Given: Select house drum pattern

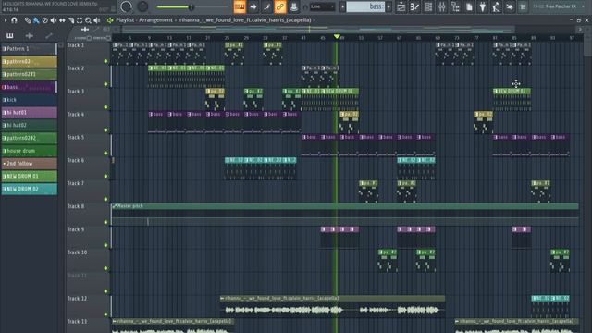Looking at the screenshot, I should [29, 151].
